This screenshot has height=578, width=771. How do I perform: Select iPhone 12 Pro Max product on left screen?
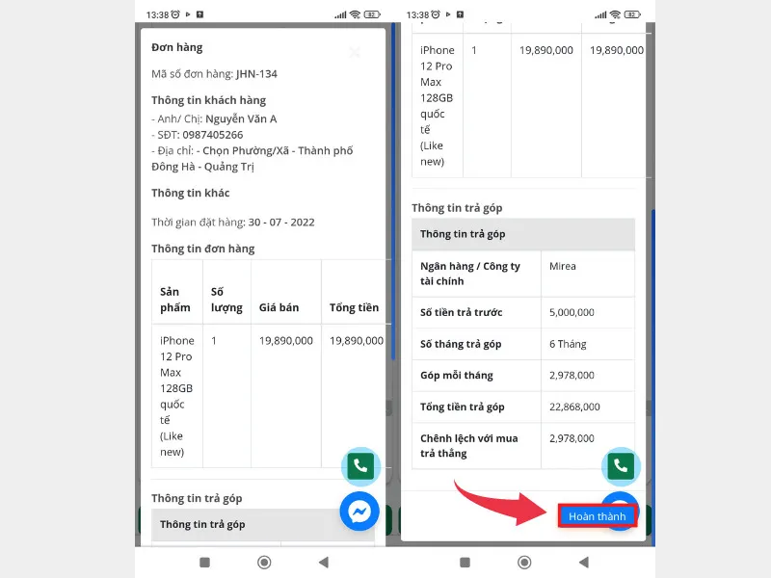pos(177,396)
